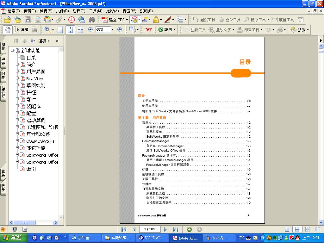
Task: Click the Windows 開始 Start button
Action: pos(14,238)
